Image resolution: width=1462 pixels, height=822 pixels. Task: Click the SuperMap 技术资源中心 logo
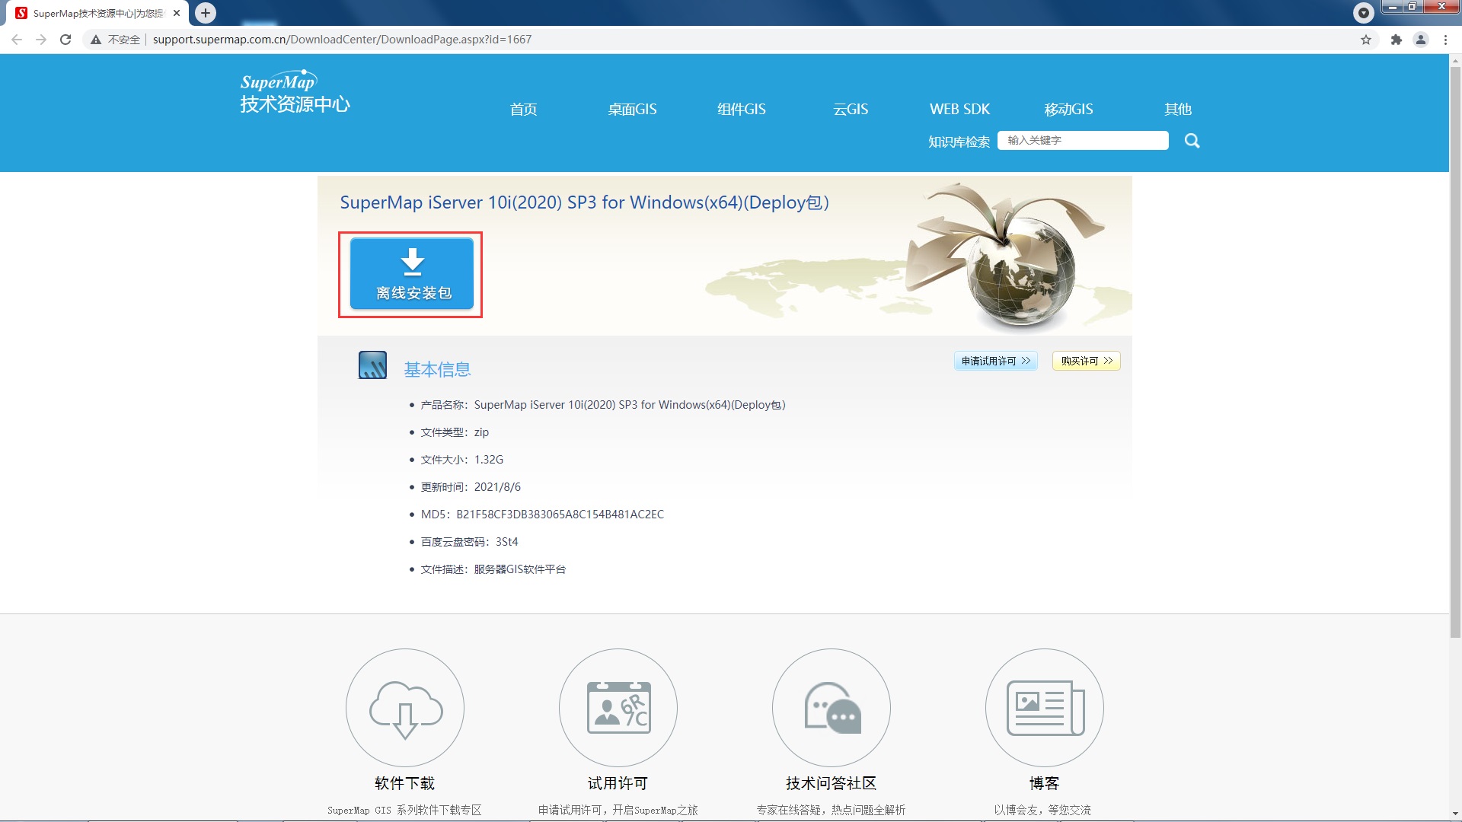(295, 92)
